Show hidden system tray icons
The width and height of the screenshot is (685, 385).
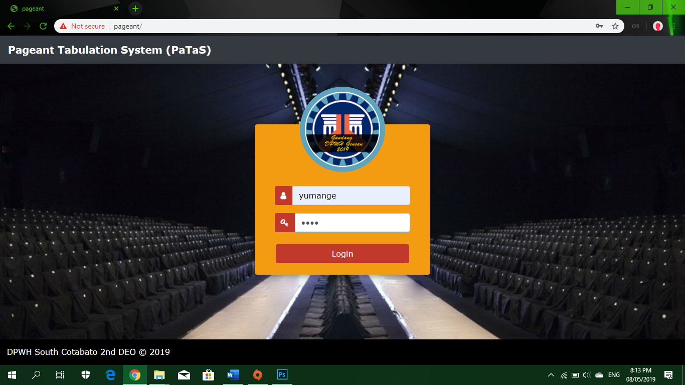551,375
